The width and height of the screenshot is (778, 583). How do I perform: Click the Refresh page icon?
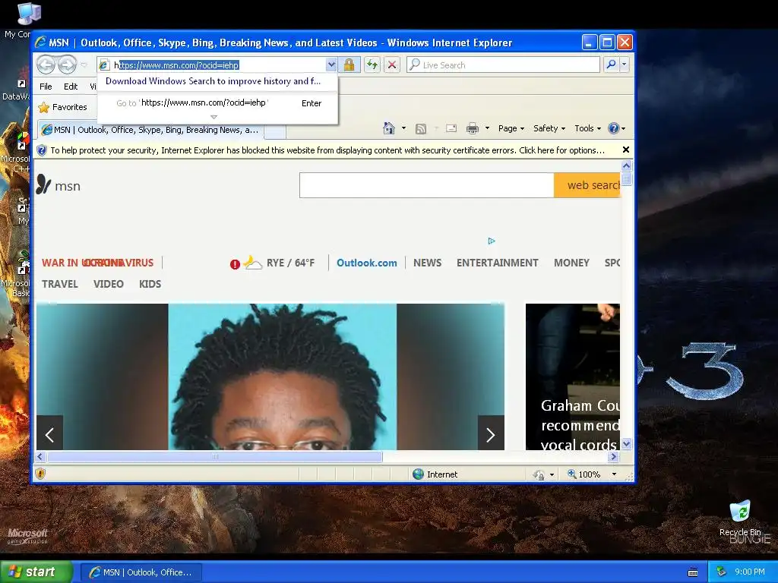pos(372,65)
